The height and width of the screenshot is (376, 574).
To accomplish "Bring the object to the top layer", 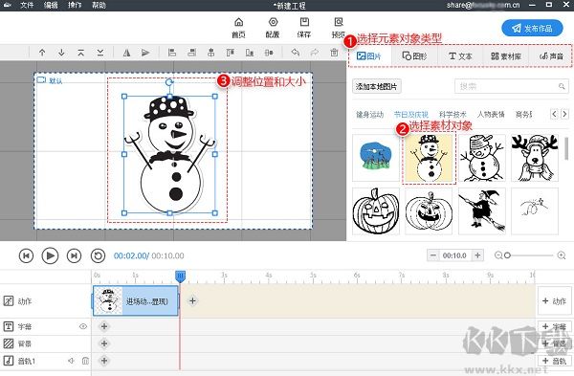I will [x=81, y=53].
